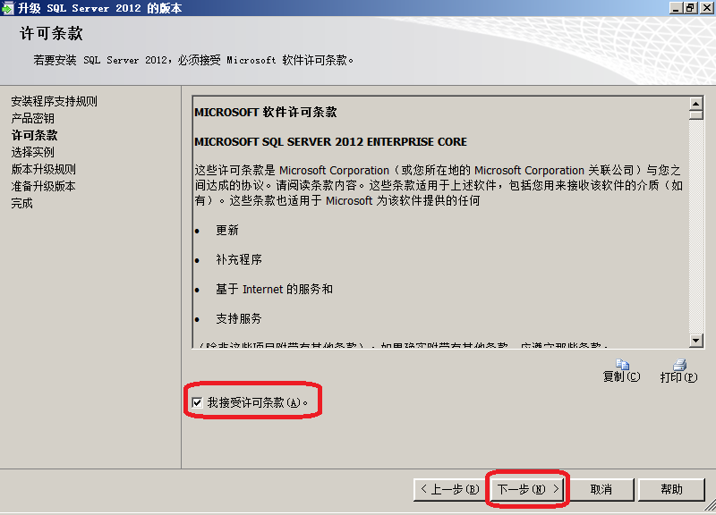Click the 支持服务 bullet item text
The image size is (716, 515).
pos(239,319)
